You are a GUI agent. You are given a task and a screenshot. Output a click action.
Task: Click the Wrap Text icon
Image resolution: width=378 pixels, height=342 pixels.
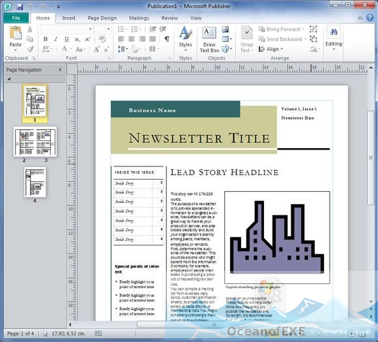(246, 33)
